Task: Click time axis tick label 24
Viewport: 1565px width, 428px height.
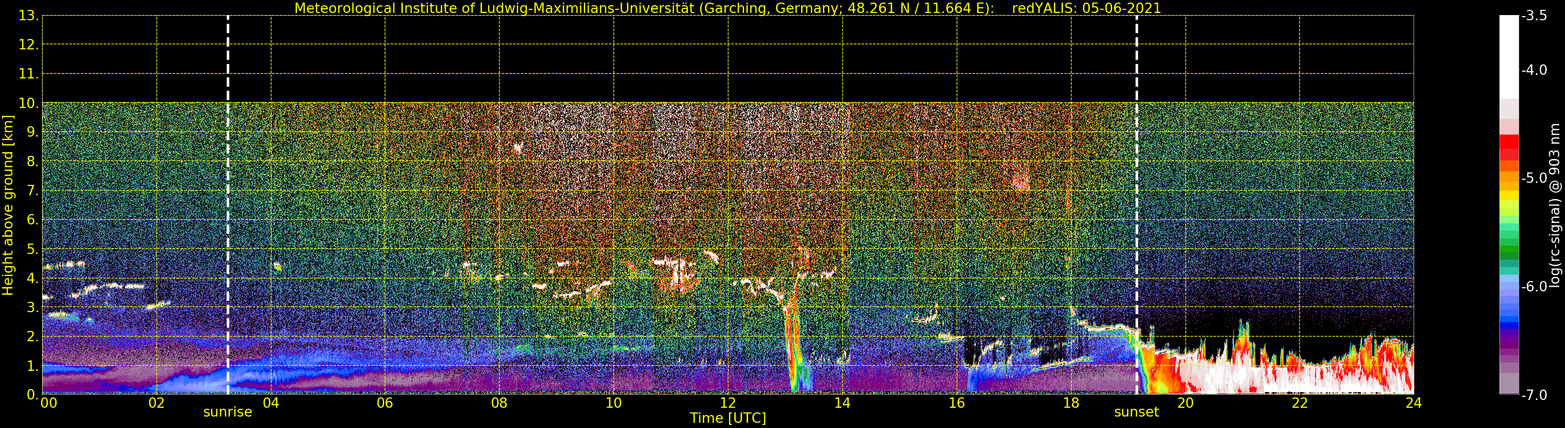Action: click(x=1414, y=403)
